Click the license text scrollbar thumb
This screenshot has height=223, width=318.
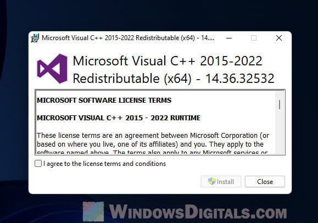(280, 105)
